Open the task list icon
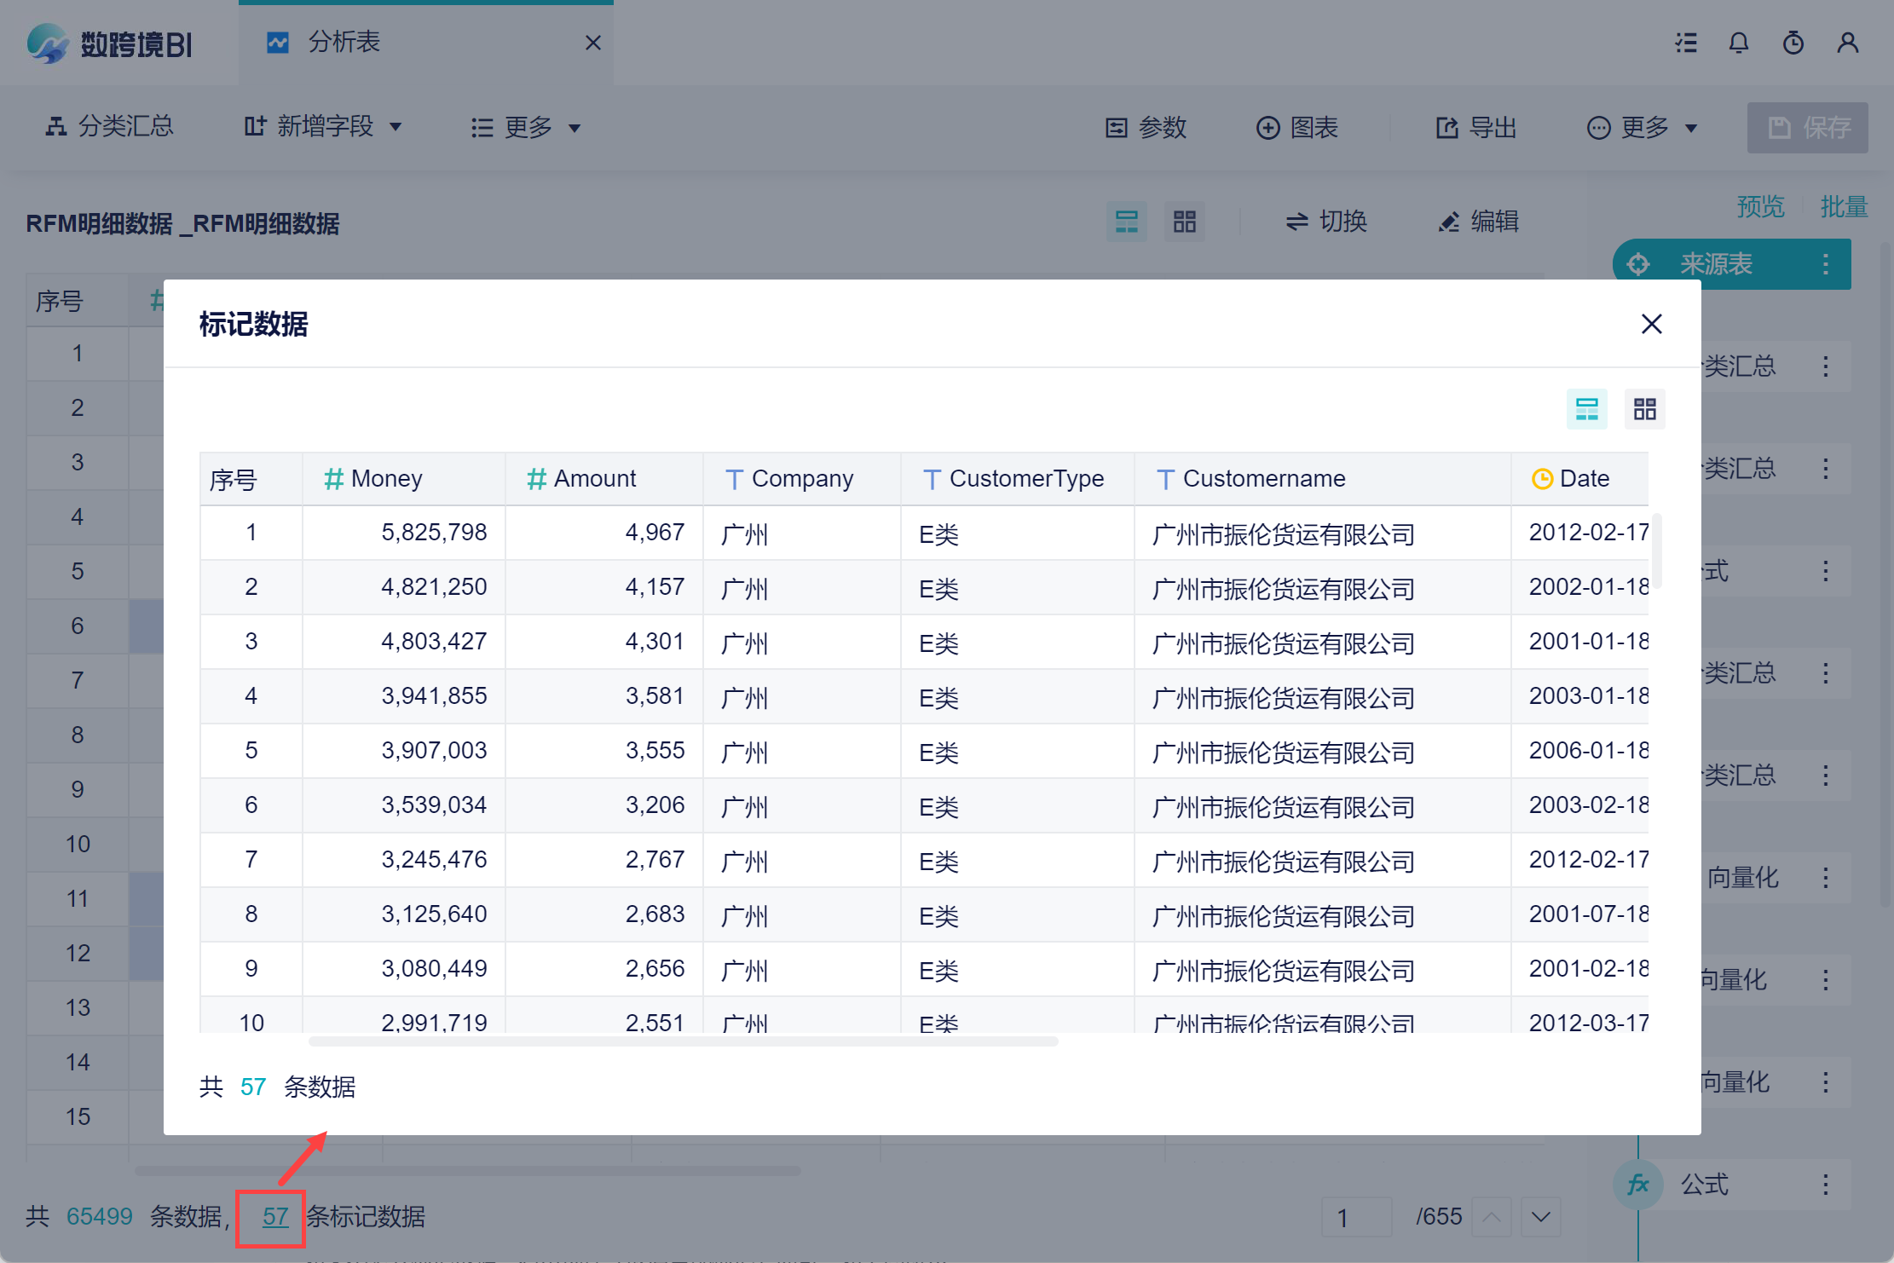The image size is (1894, 1263). coord(1685,43)
